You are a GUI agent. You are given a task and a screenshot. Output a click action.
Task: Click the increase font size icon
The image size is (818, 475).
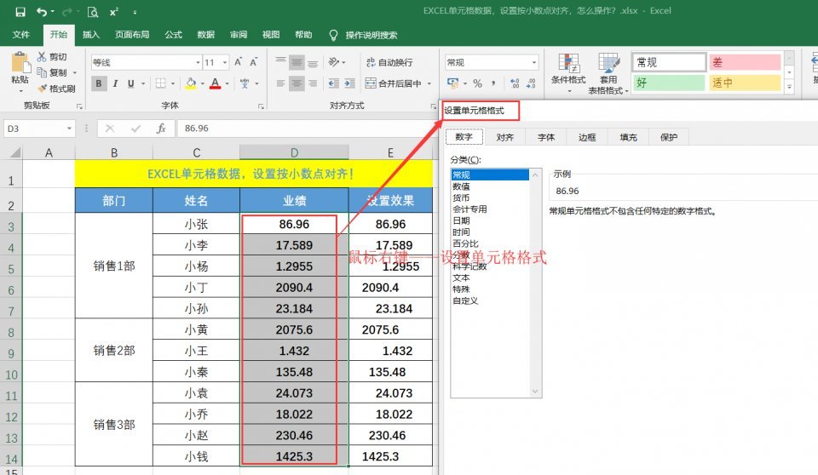point(239,62)
